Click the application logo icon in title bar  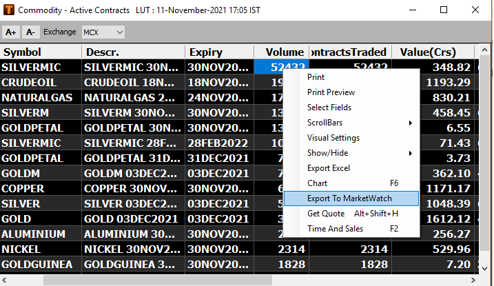point(8,10)
